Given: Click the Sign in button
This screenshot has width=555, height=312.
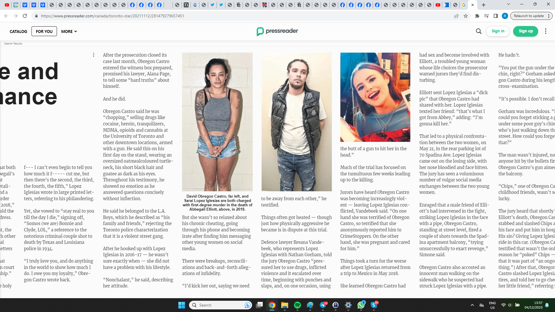Looking at the screenshot, I should tap(498, 31).
